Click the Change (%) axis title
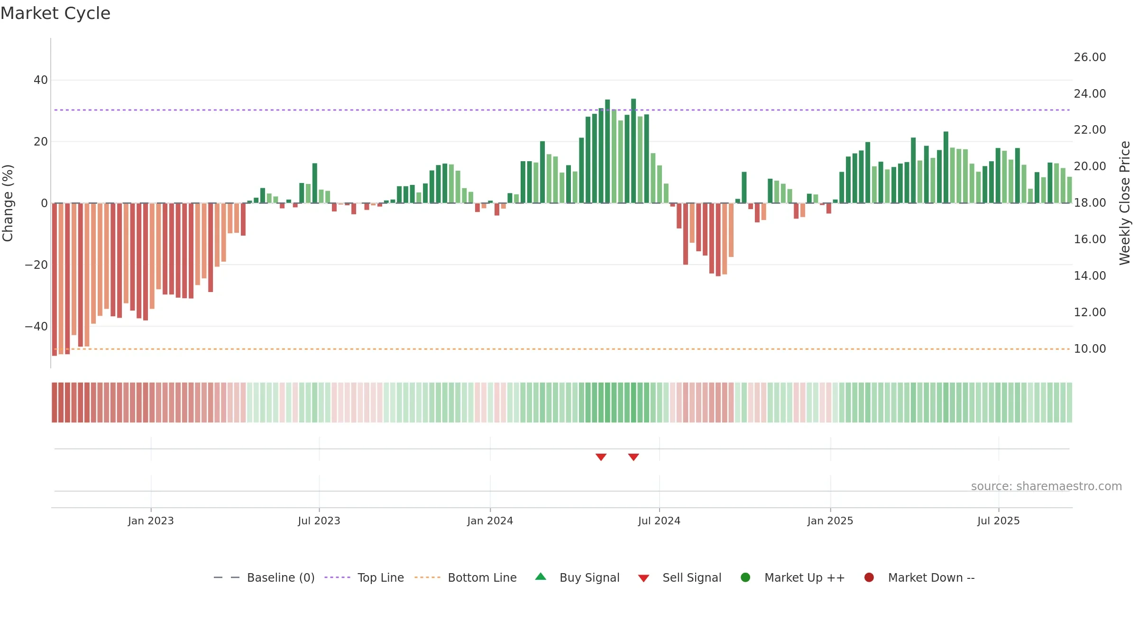1138x640 pixels. coord(8,203)
